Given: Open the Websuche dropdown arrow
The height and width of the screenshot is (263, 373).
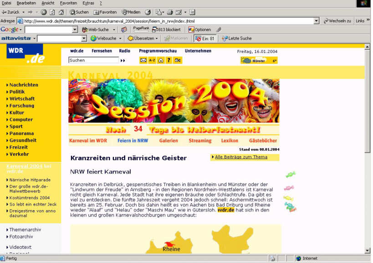Looking at the screenshot, I should (x=120, y=38).
